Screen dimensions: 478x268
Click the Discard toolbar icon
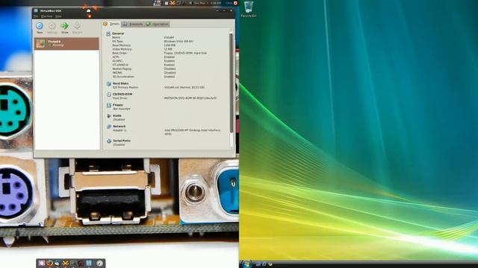(77, 26)
